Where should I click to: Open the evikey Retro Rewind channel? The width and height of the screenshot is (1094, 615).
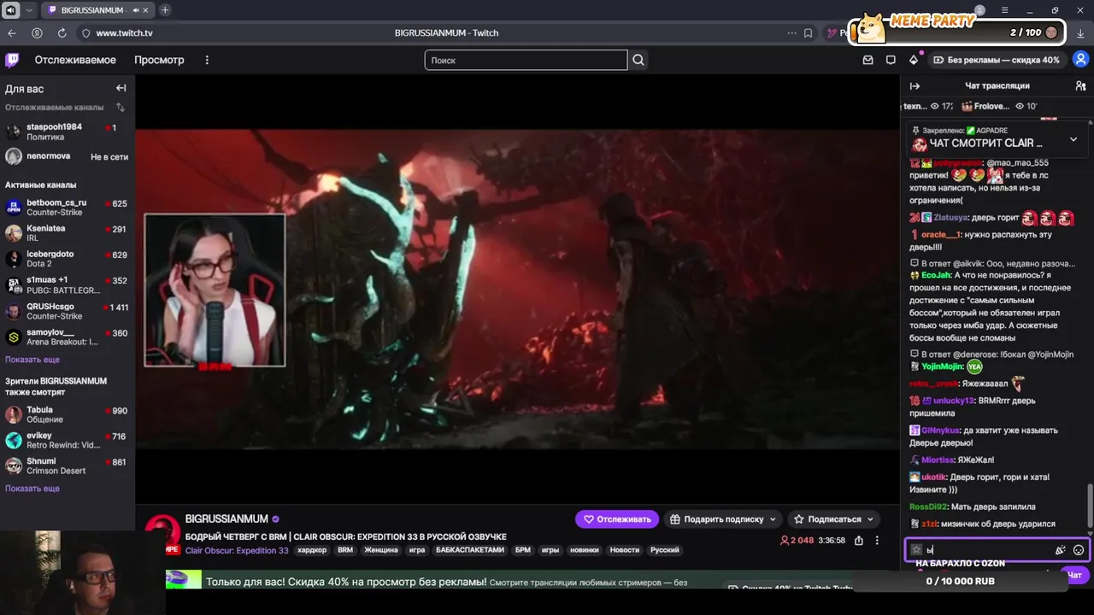pos(67,440)
